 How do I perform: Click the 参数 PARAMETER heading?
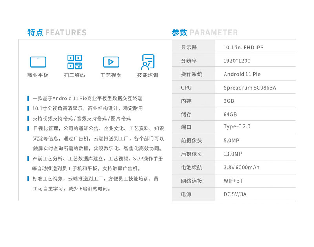pyautogui.click(x=204, y=33)
